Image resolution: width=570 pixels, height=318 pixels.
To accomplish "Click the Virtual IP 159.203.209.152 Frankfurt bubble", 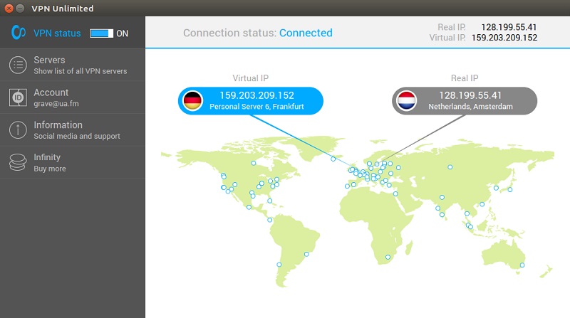I will tap(251, 100).
